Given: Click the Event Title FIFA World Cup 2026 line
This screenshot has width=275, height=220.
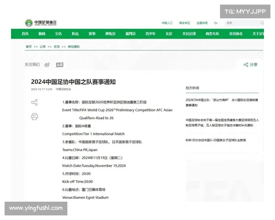Looking at the screenshot, I should tap(117, 110).
